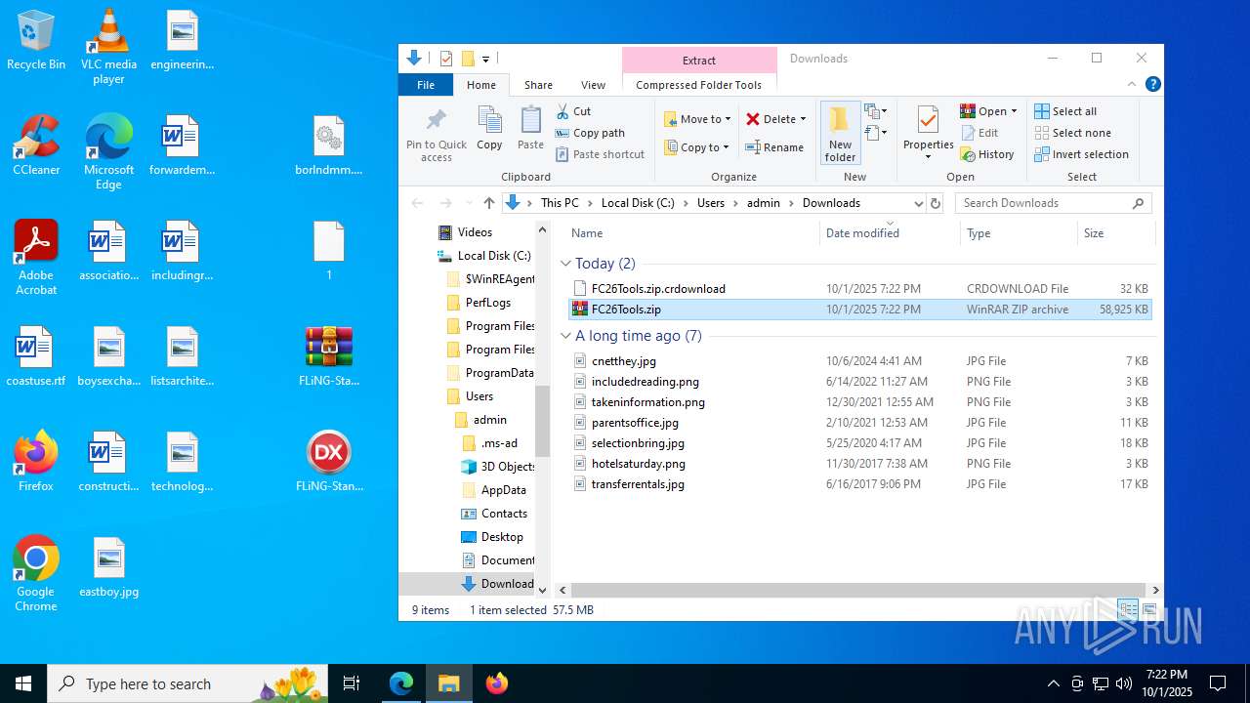Refresh the Downloads folder view
1250x703 pixels.
[x=936, y=203]
